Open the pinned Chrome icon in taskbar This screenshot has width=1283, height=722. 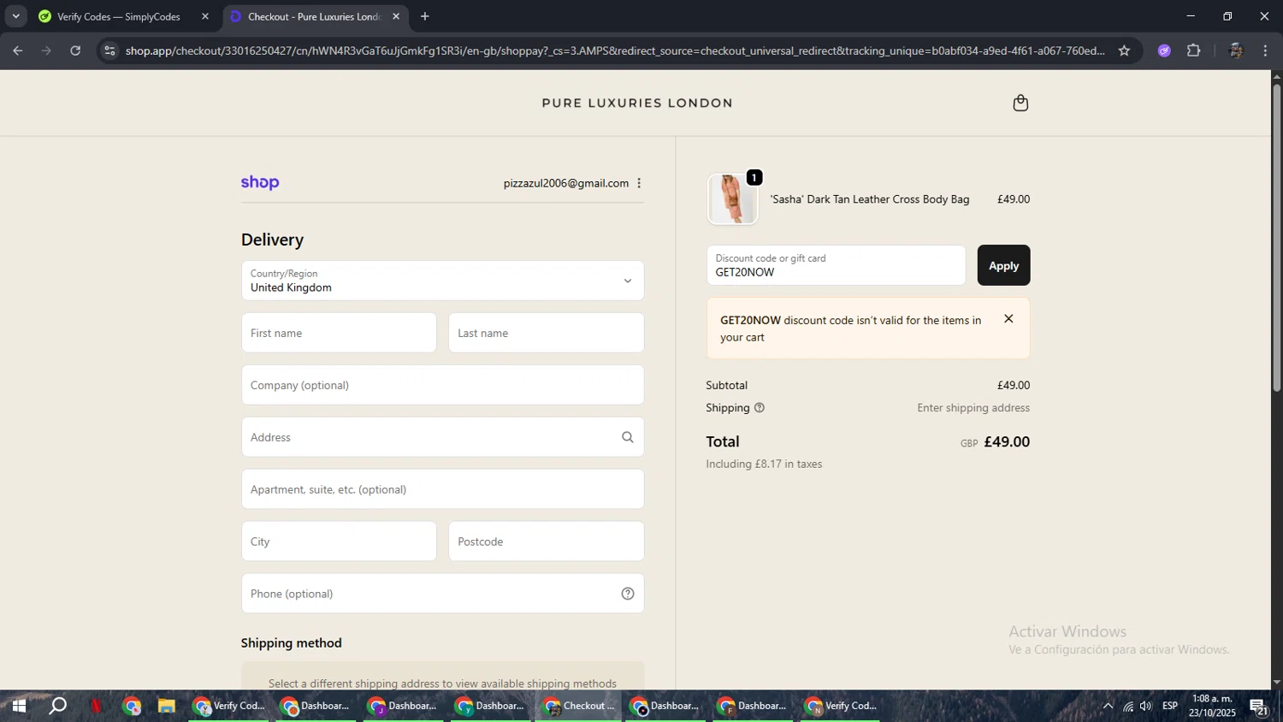point(132,706)
